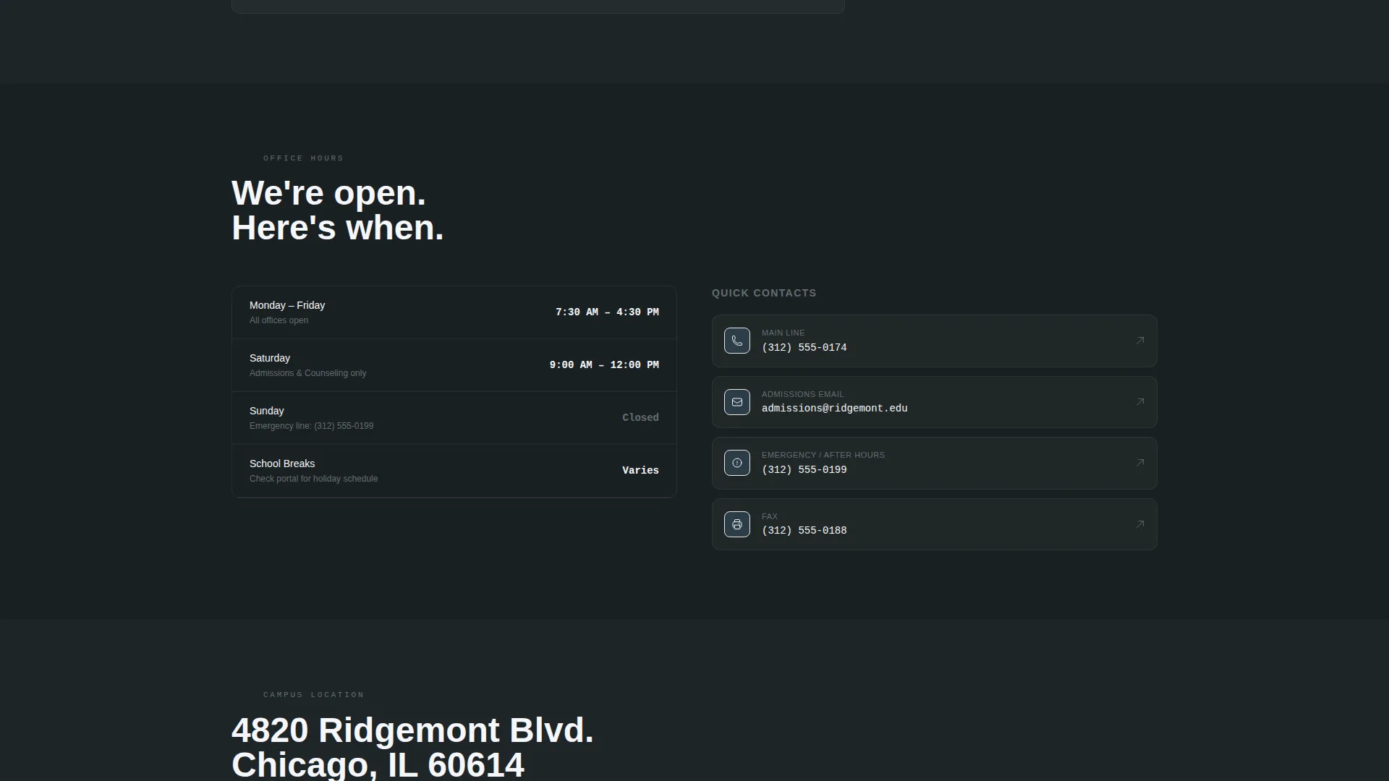Select the Sunday Closed row
The width and height of the screenshot is (1389, 781).
click(x=454, y=418)
